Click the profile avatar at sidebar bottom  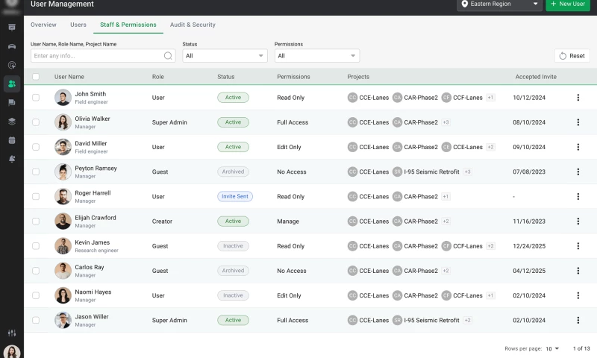pos(12,351)
